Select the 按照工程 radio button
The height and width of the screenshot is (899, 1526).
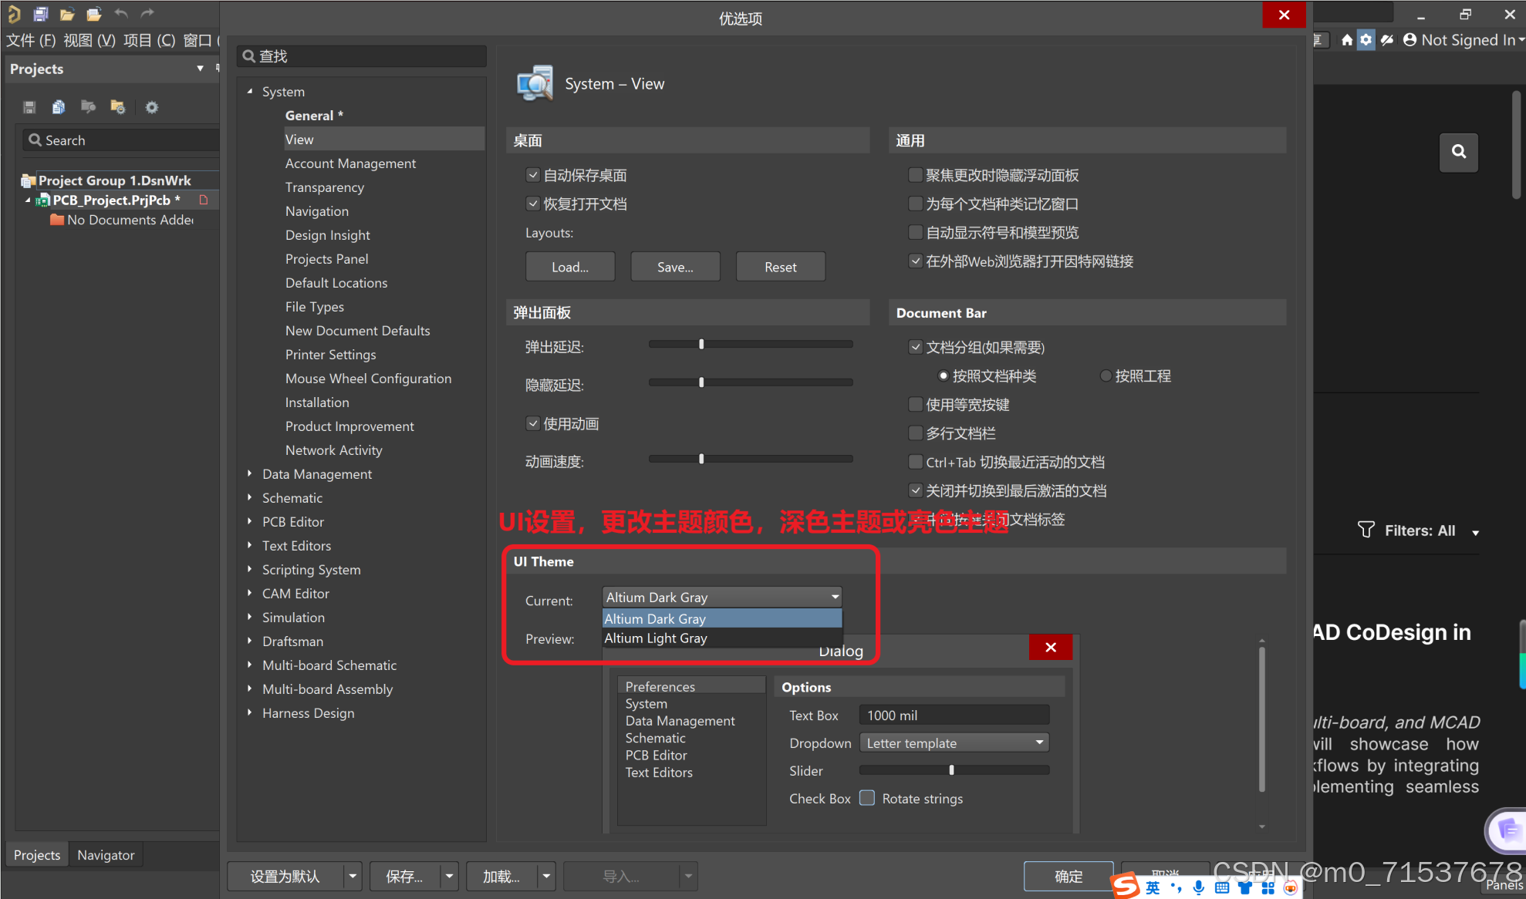pos(1106,376)
